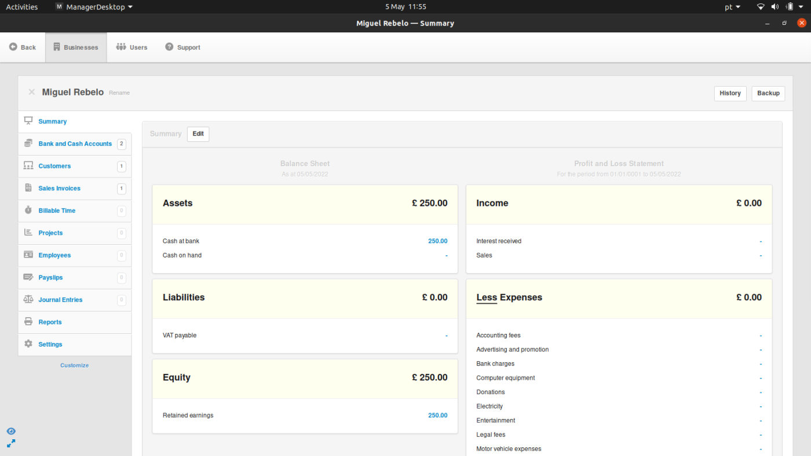Click the Customize link below sidebar

pyautogui.click(x=75, y=365)
